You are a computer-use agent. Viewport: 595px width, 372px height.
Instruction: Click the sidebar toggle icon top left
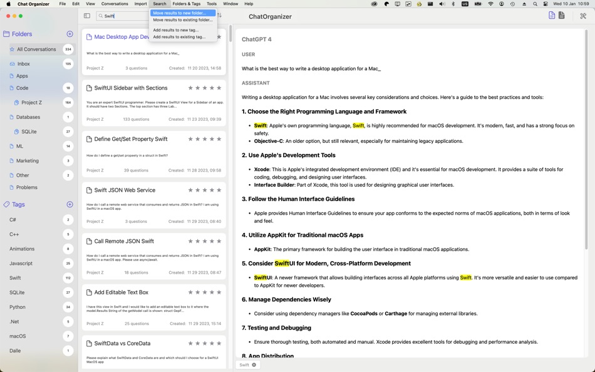point(86,15)
